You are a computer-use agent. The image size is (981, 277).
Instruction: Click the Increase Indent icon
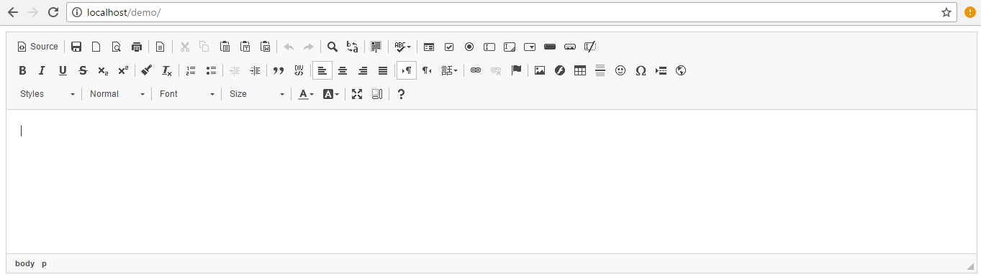255,70
